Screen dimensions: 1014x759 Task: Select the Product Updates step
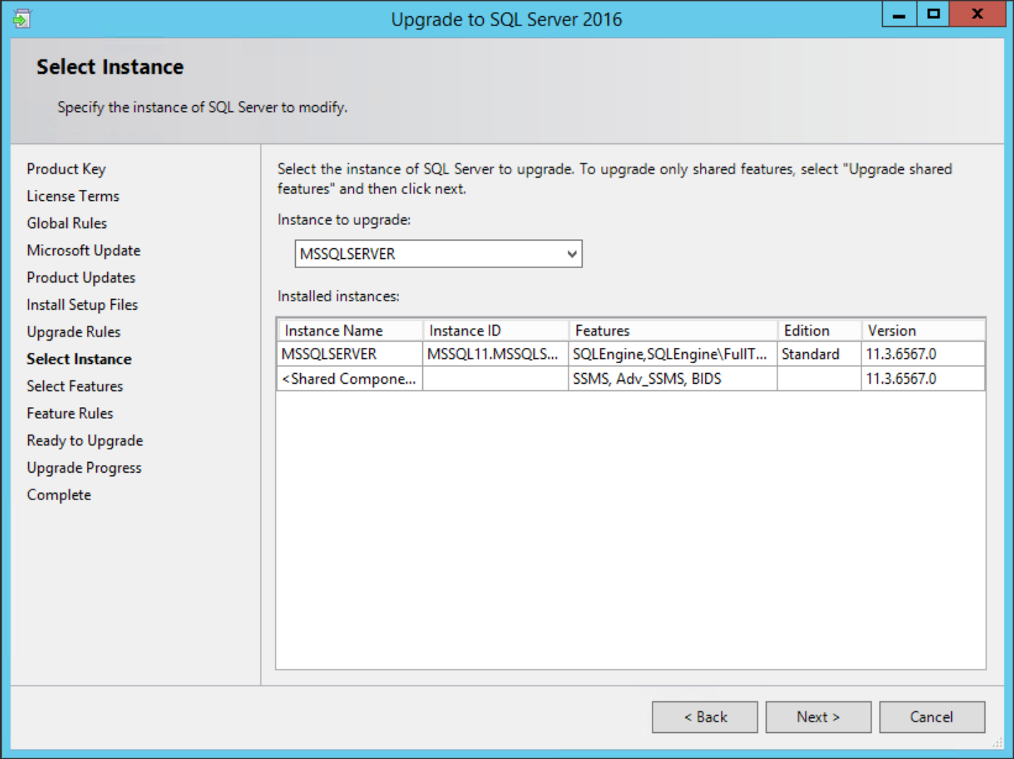(81, 277)
